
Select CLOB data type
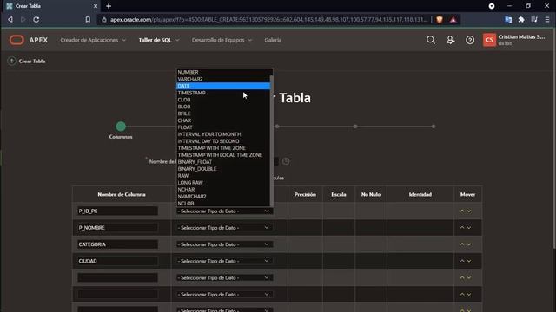(x=223, y=100)
